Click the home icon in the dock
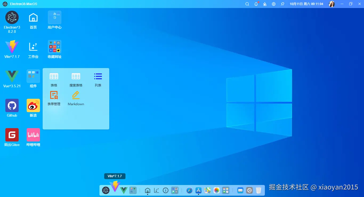Image resolution: width=364 pixels, height=197 pixels. [147, 190]
